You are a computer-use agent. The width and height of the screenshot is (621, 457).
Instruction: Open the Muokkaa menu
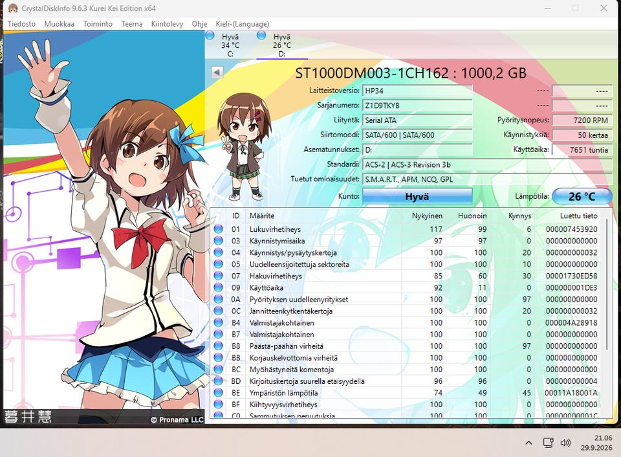click(59, 24)
